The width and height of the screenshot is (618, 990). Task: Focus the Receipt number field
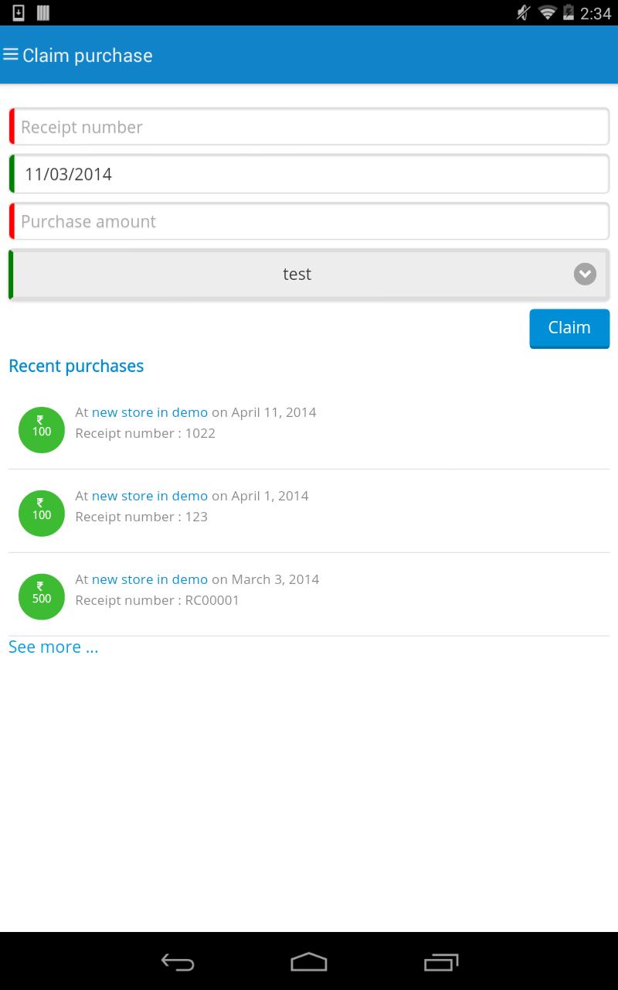click(309, 126)
